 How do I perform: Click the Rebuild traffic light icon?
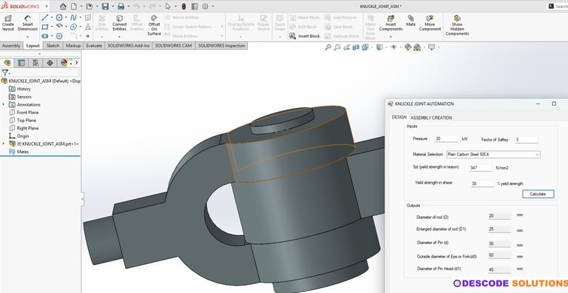click(x=183, y=6)
